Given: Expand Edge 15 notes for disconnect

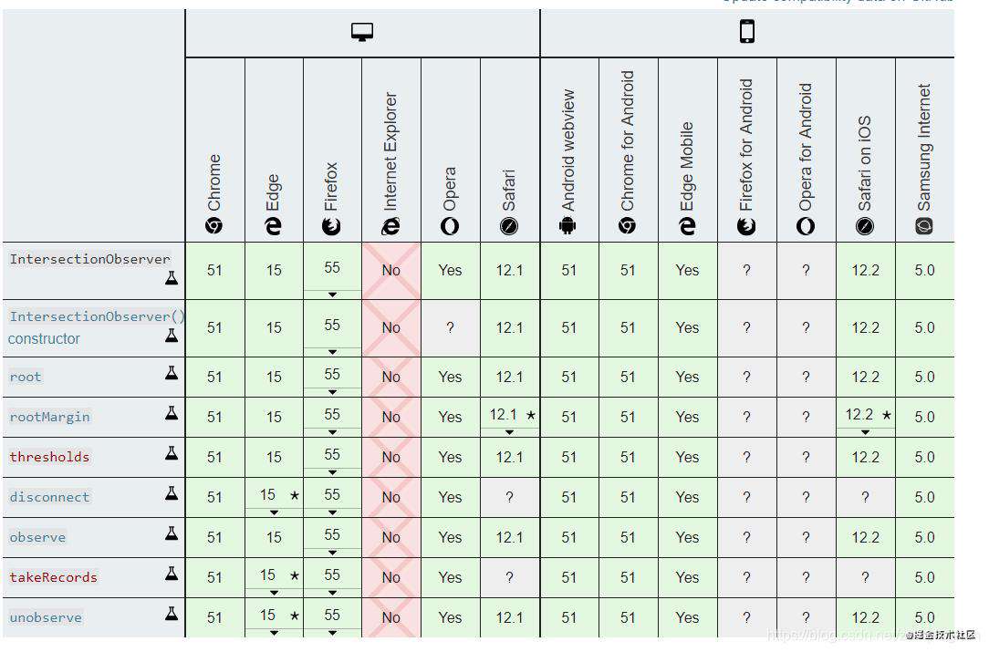Looking at the screenshot, I should click(274, 512).
